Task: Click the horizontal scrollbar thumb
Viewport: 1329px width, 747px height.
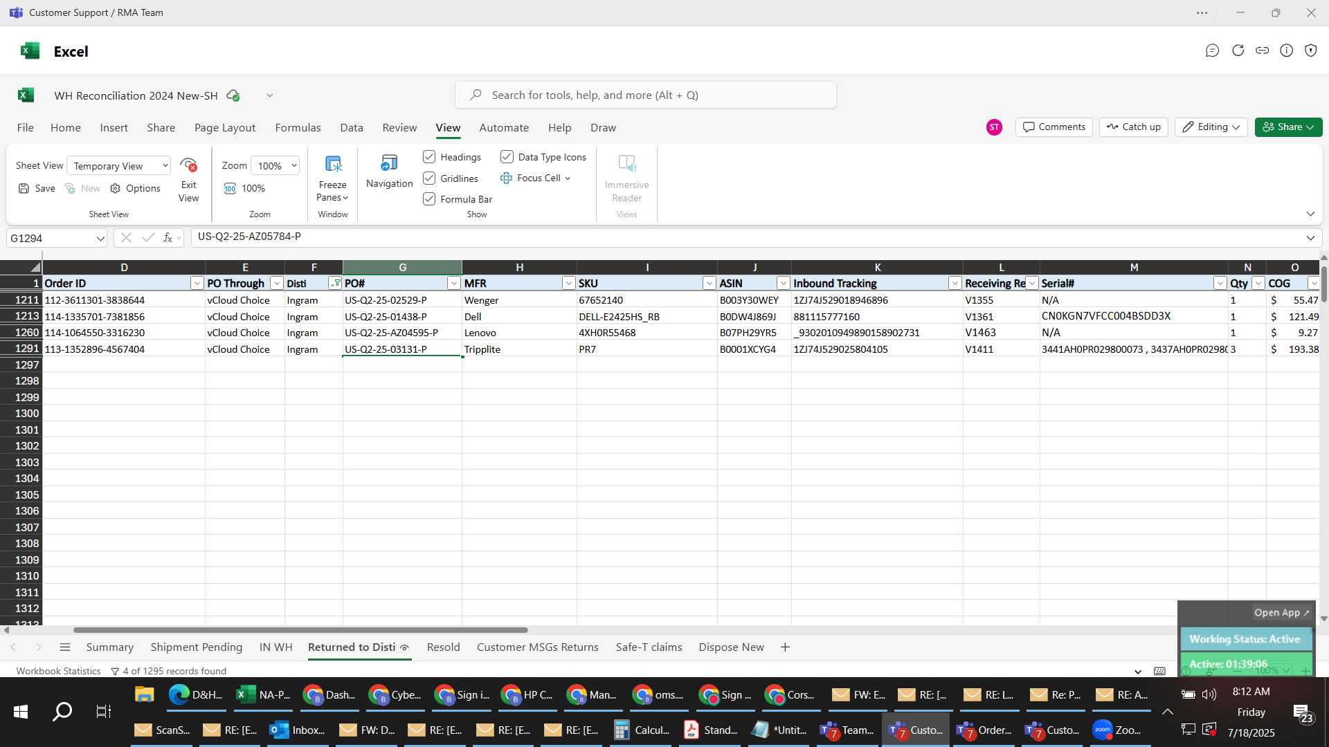Action: point(300,630)
